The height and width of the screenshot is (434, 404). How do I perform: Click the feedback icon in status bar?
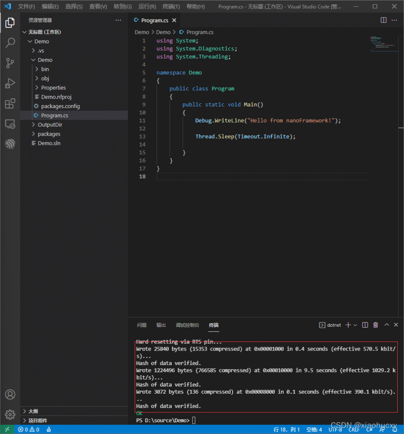pyautogui.click(x=382, y=429)
